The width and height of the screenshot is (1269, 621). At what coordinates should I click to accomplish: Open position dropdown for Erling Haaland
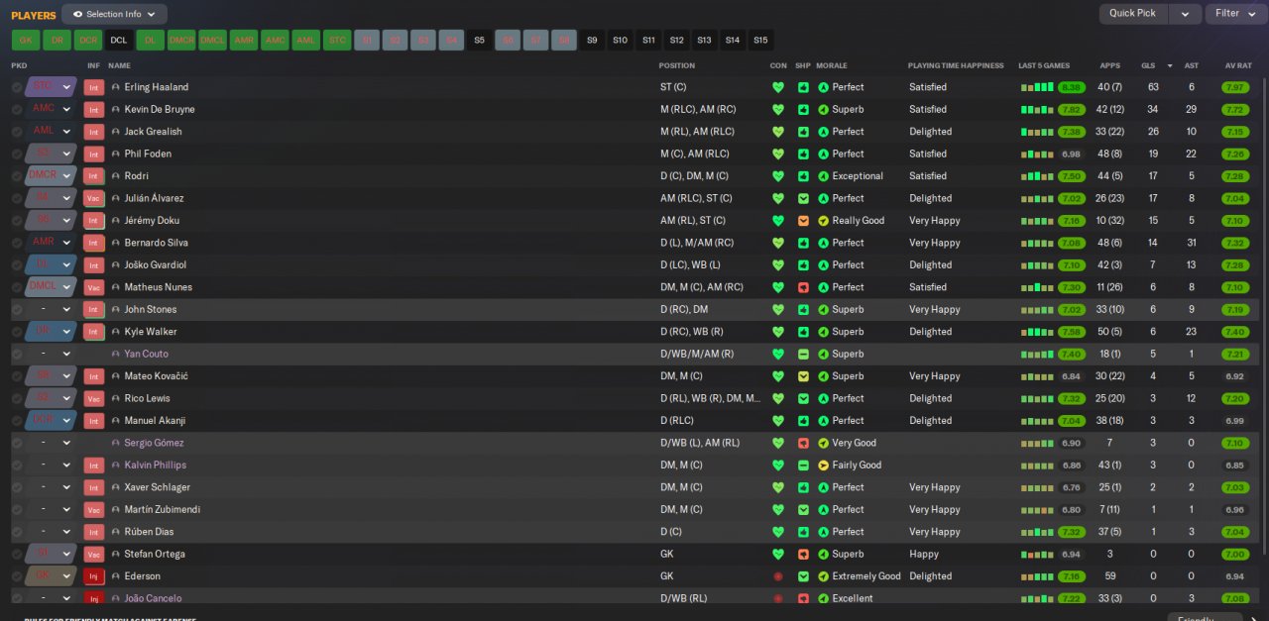[x=66, y=87]
